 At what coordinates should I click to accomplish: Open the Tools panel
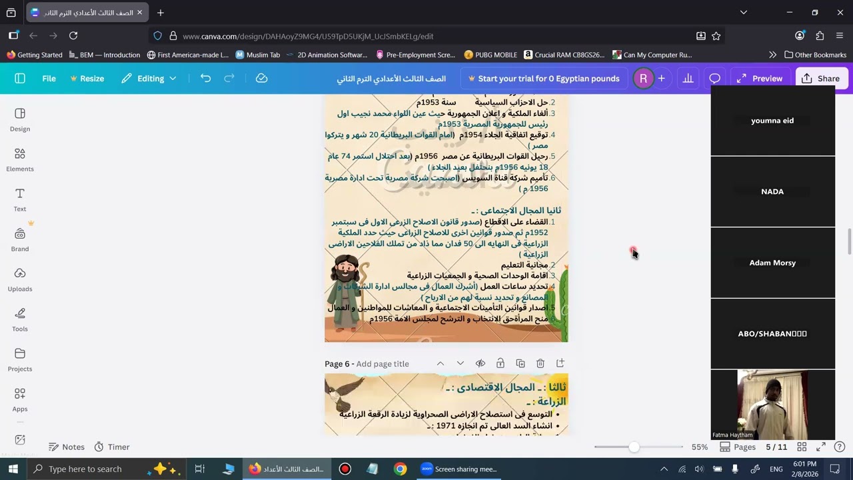coord(20,320)
